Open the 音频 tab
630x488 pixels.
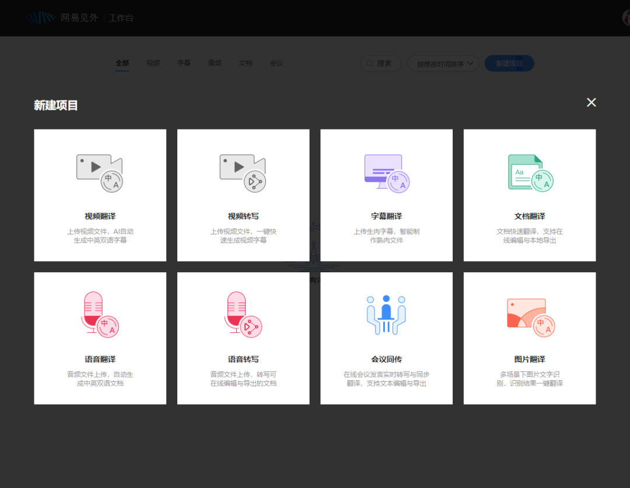click(215, 63)
